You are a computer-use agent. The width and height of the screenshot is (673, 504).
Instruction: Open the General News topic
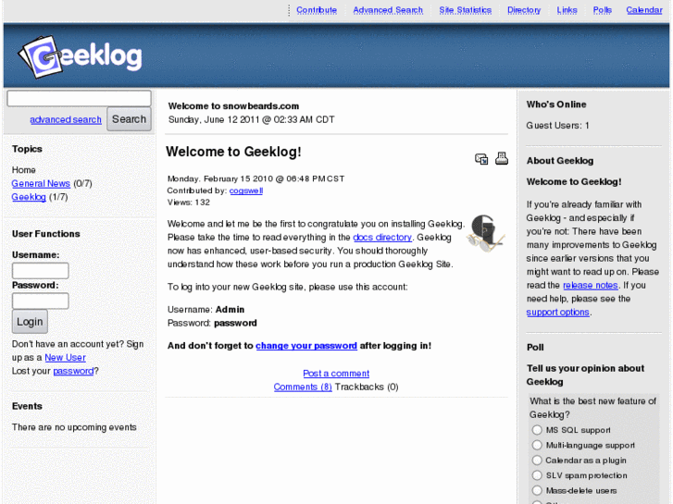41,184
